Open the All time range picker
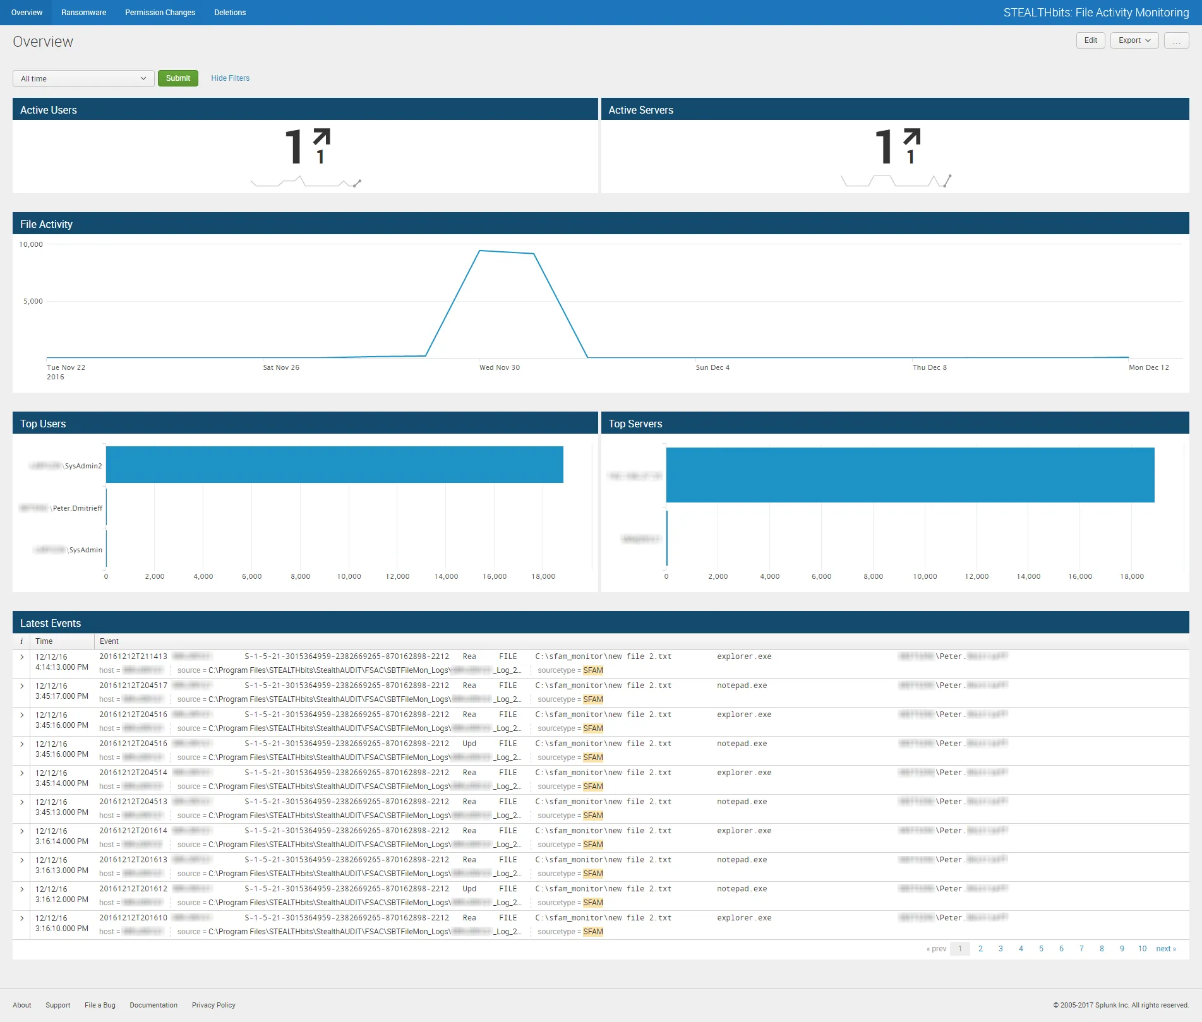Screen dimensions: 1202x1022 click(x=83, y=78)
